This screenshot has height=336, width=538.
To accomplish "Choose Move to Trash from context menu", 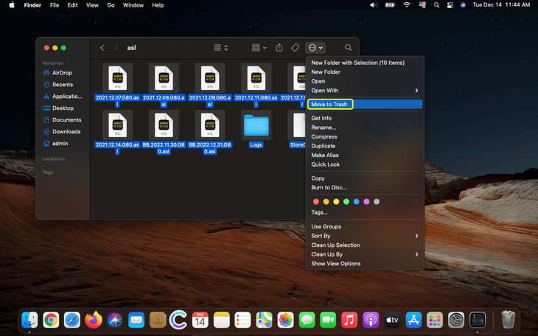I will (329, 105).
